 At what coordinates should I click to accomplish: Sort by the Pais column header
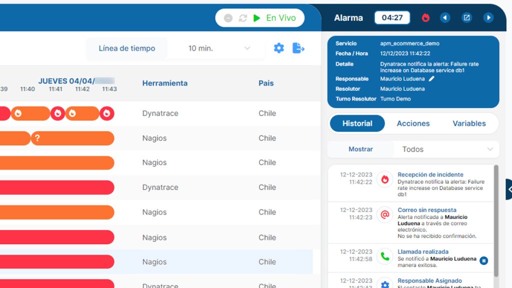pos(266,83)
